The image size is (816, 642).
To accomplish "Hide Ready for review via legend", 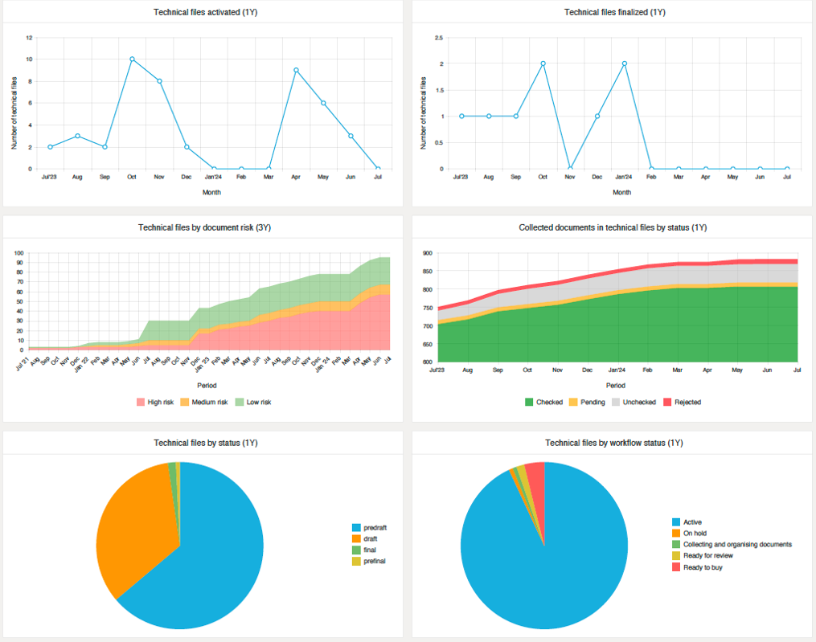I will (x=707, y=556).
